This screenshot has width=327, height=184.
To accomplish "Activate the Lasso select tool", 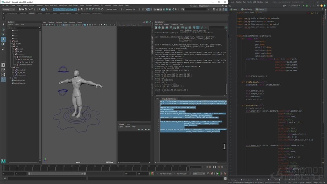I will point(4,29).
